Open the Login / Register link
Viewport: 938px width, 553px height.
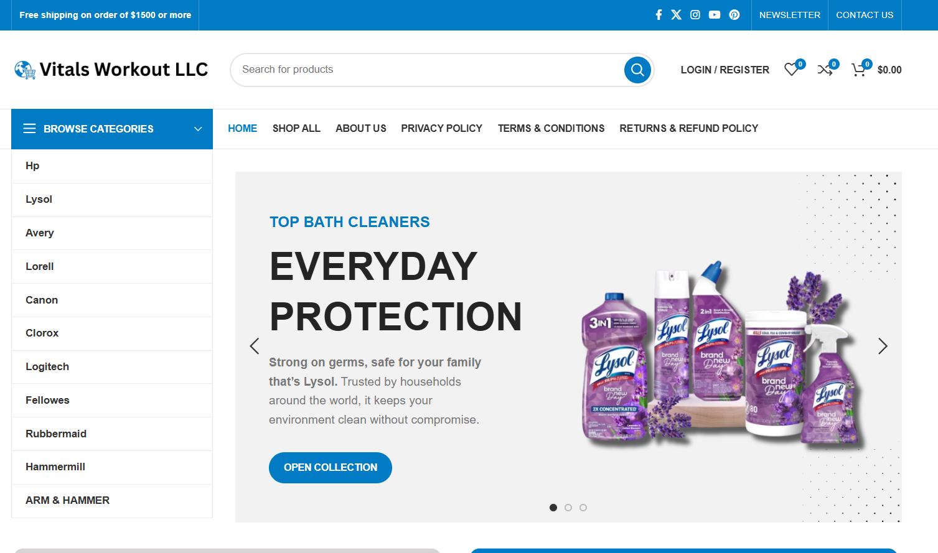click(x=725, y=70)
